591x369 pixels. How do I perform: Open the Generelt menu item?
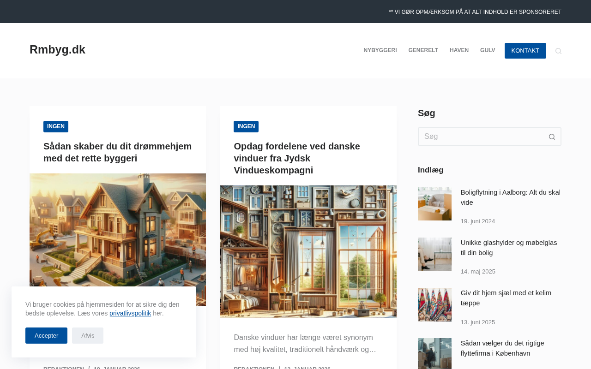[423, 51]
